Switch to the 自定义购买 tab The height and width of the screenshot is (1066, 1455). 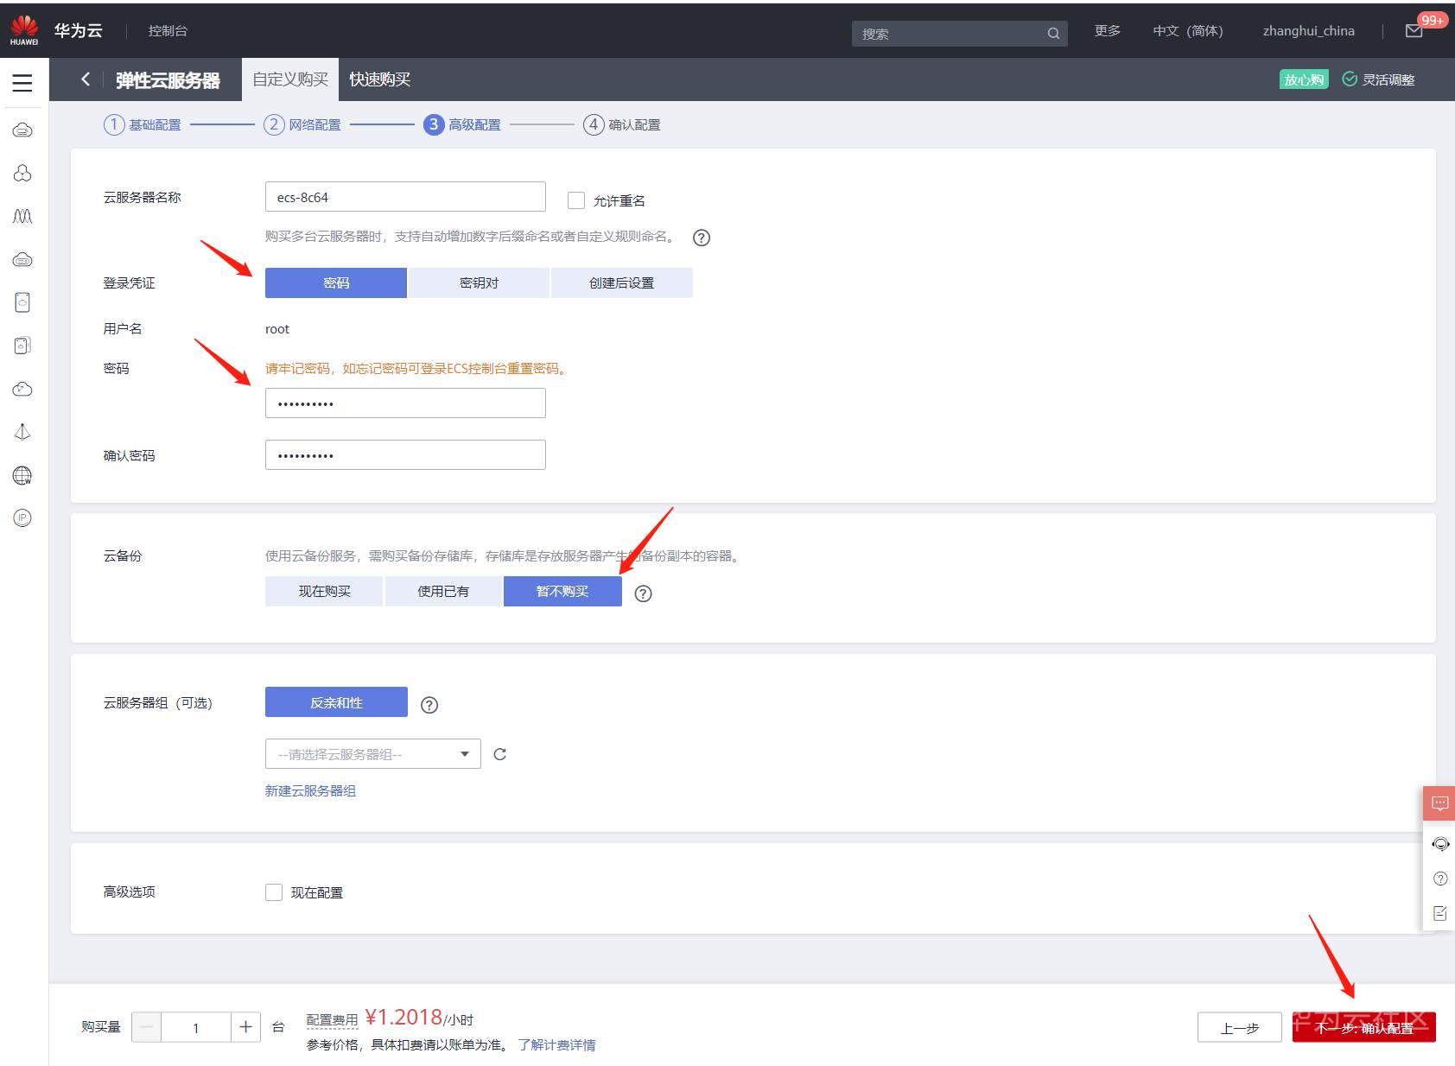click(290, 79)
